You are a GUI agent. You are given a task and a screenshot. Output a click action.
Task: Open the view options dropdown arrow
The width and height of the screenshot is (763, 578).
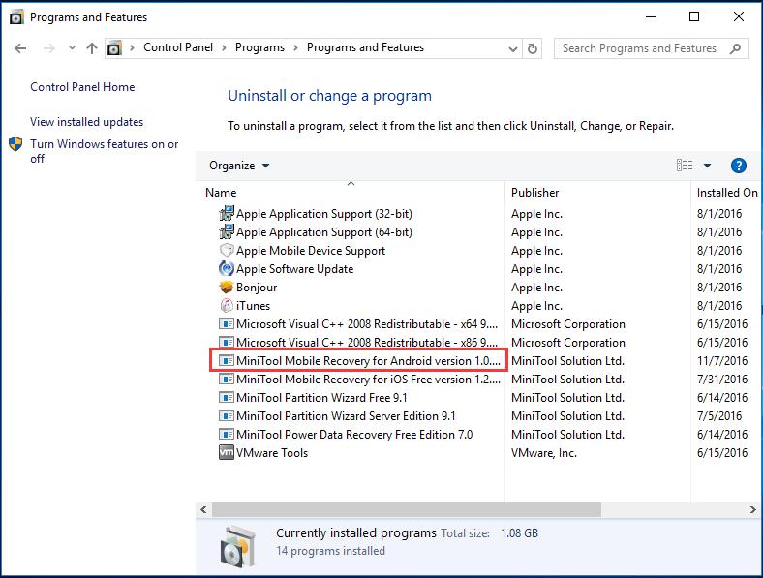(707, 166)
